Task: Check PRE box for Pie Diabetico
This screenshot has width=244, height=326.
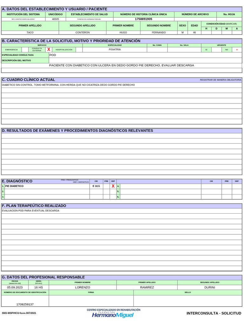Action: click(106, 186)
